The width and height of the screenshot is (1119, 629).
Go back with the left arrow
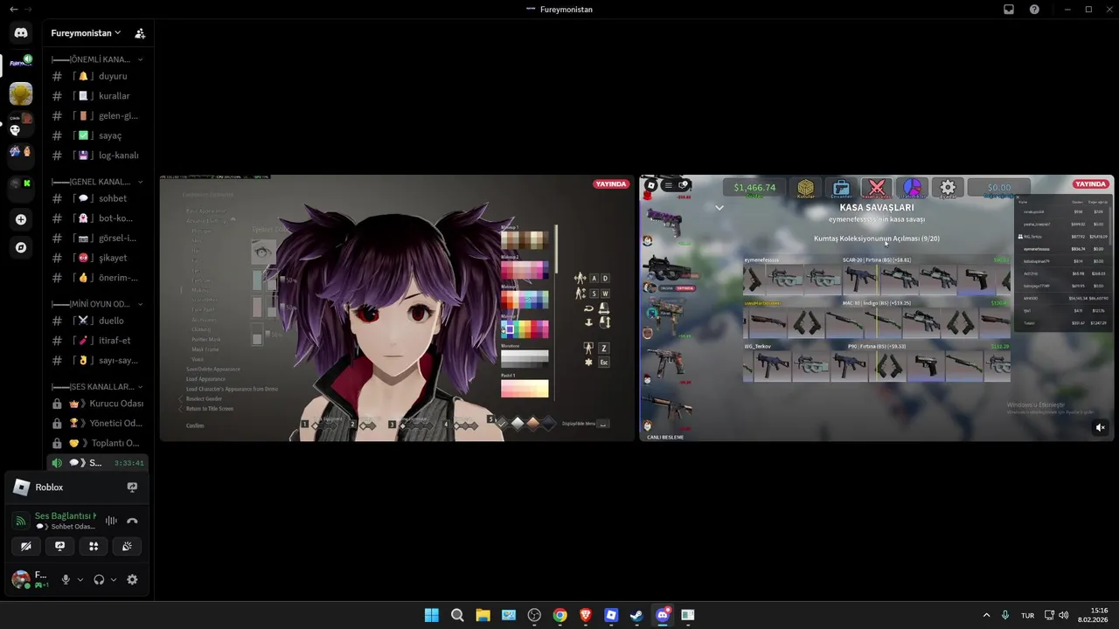pos(13,10)
